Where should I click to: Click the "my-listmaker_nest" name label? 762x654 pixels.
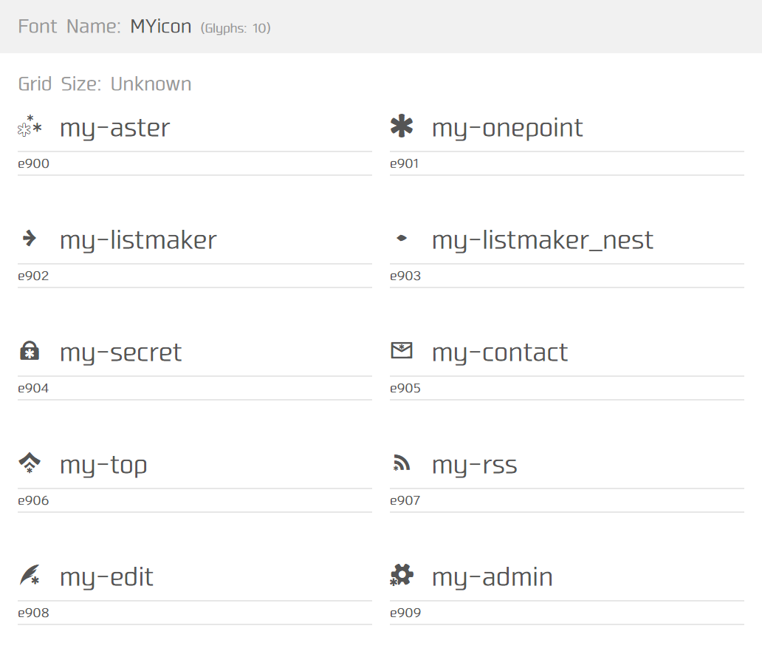click(x=542, y=240)
